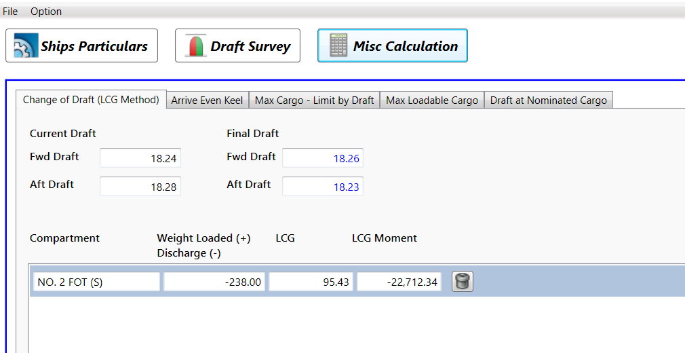
Task: Show the Max Loadable Cargo tab
Action: point(432,100)
